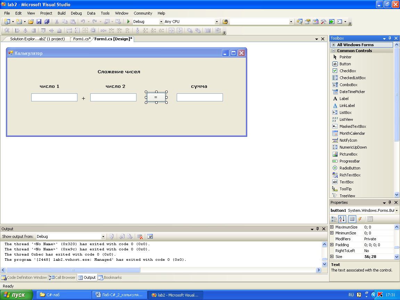
Task: Clear all output with red X icon
Action: [140, 236]
